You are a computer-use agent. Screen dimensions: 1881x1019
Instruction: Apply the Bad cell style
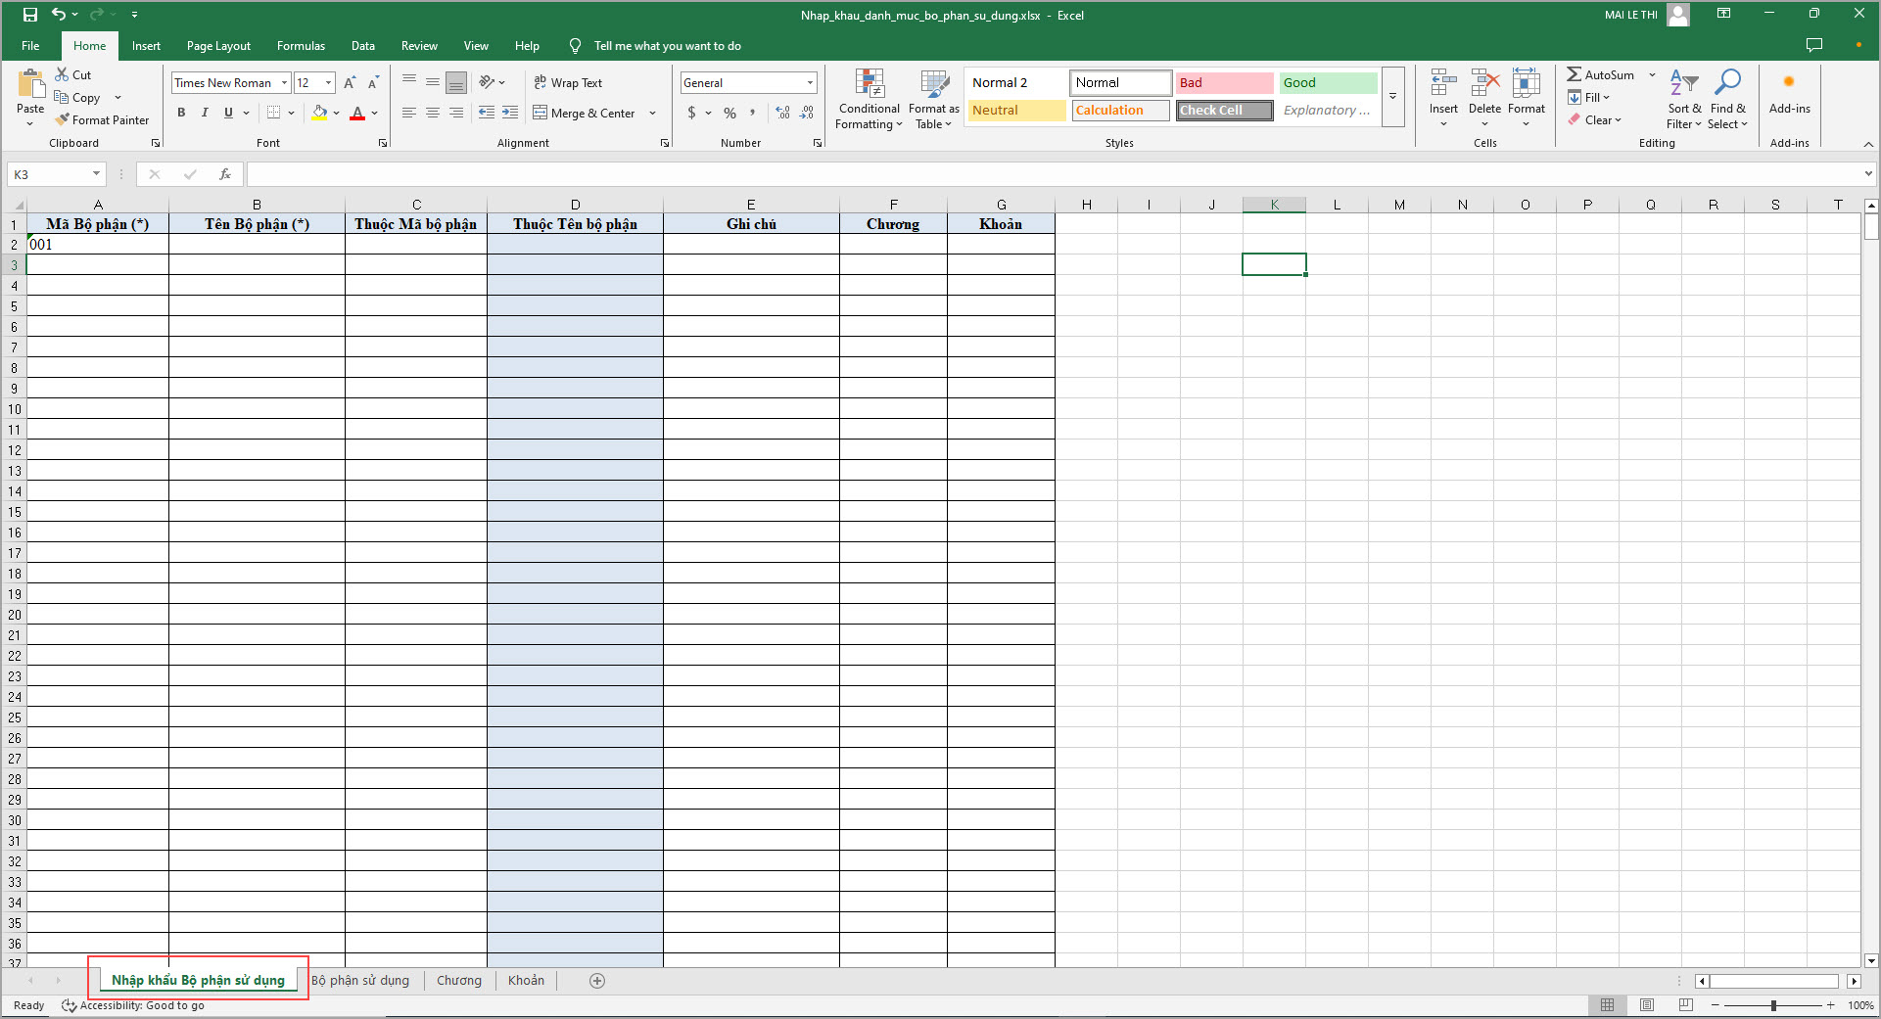coord(1224,83)
